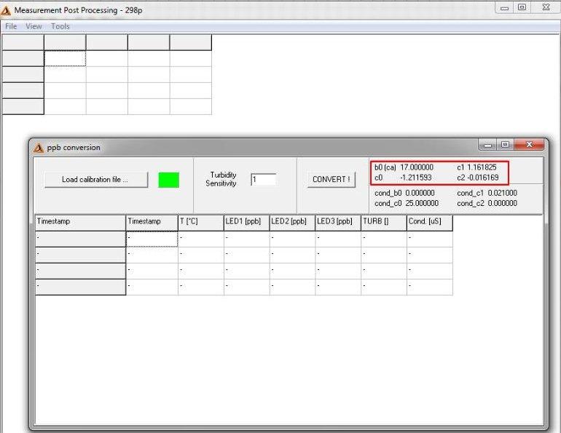This screenshot has width=561, height=433.
Task: Click the ppb conversion window icon
Action: [39, 148]
